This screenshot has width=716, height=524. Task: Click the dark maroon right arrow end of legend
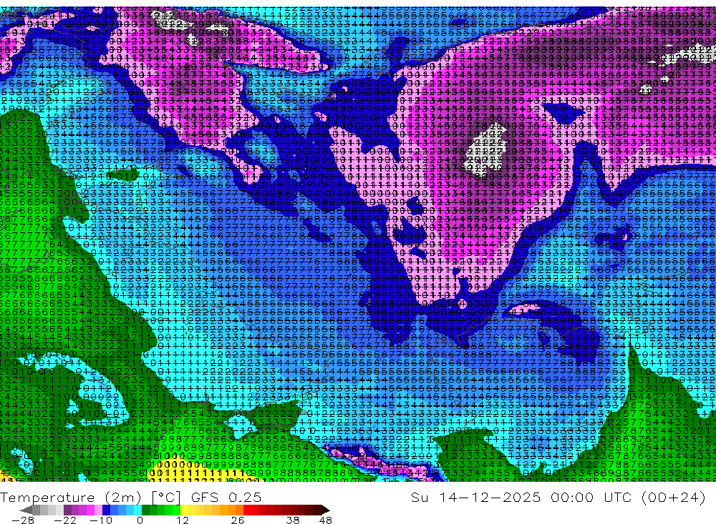(326, 510)
